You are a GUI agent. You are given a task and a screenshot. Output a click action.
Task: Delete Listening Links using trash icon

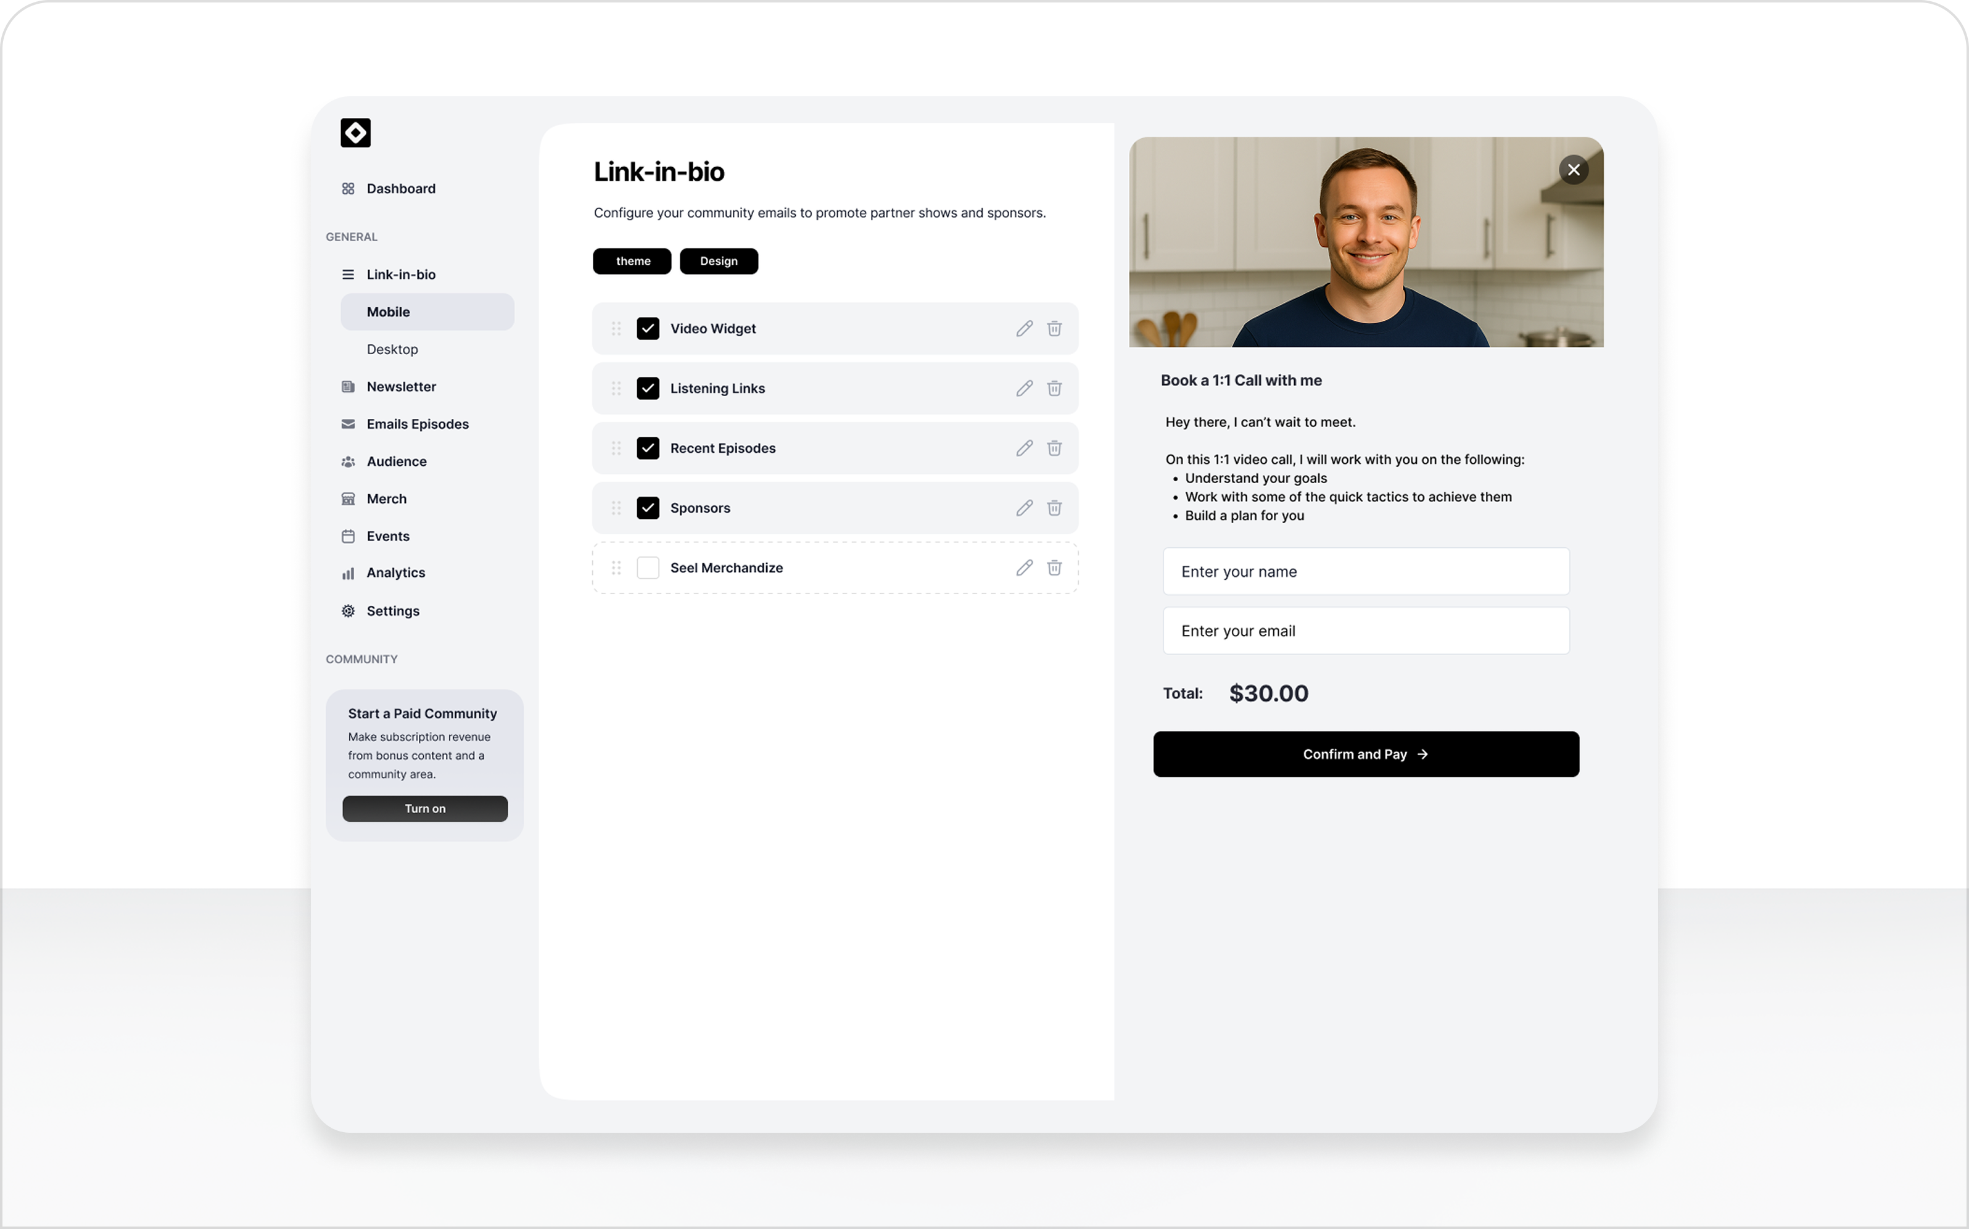click(1054, 389)
